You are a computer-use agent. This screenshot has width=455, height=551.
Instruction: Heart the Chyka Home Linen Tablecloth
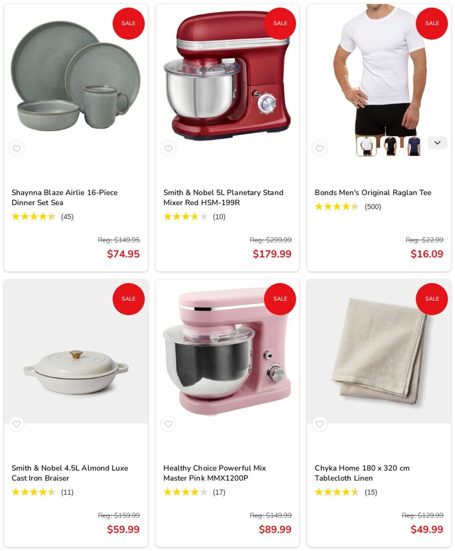[x=320, y=424]
